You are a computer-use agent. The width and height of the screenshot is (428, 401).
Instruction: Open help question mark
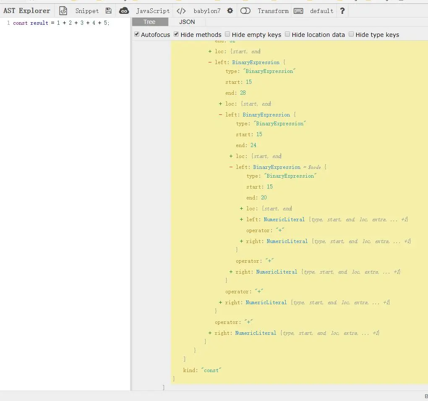pyautogui.click(x=342, y=11)
